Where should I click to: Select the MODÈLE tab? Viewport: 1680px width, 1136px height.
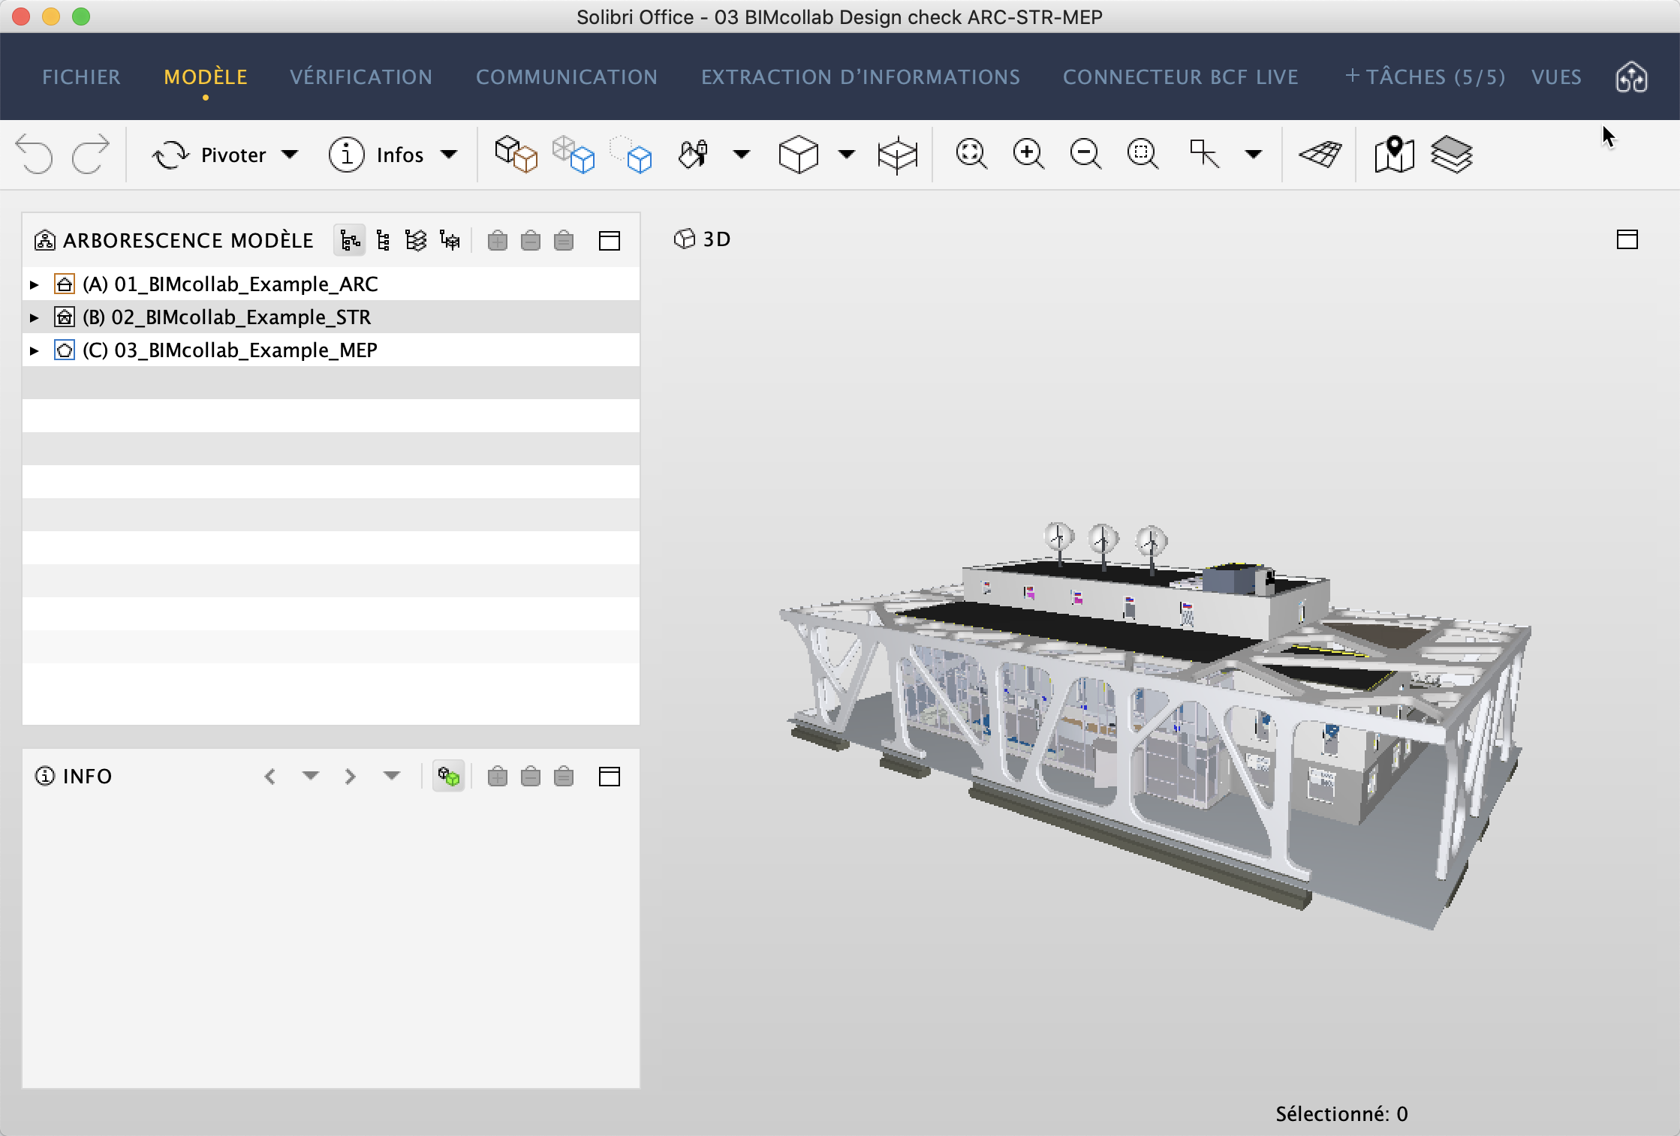[206, 77]
